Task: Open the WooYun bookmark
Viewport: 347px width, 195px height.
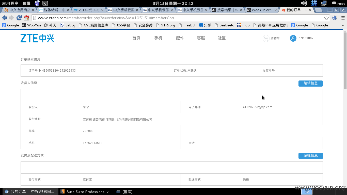Action: click(x=31, y=25)
